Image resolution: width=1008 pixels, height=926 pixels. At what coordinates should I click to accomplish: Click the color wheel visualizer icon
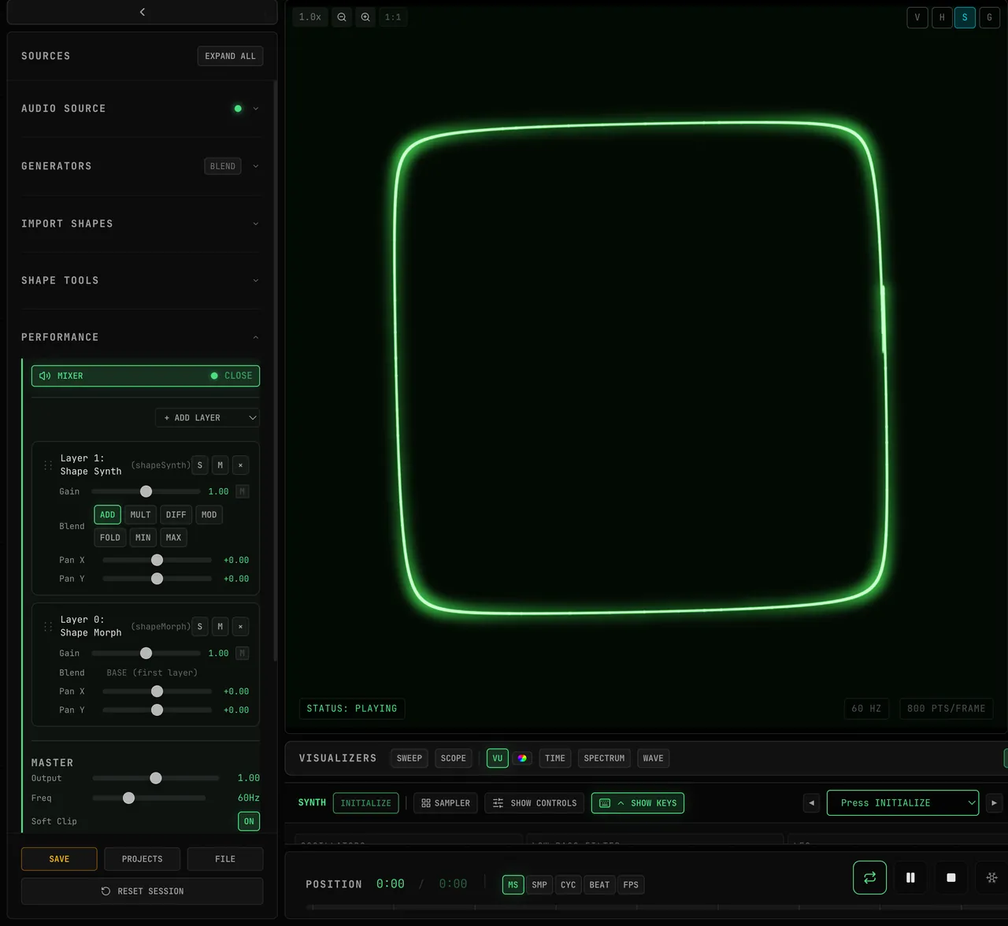(x=522, y=758)
